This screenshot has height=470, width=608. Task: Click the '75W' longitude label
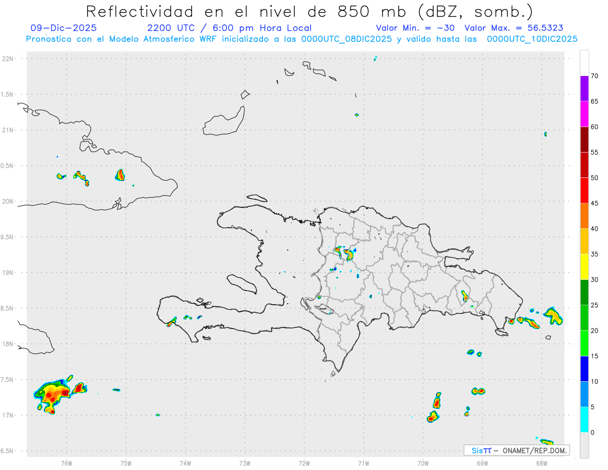(x=126, y=463)
